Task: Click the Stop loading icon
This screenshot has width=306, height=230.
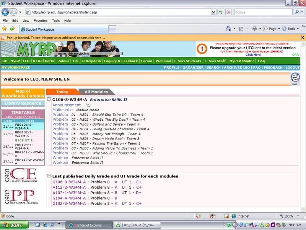Action: point(229,12)
